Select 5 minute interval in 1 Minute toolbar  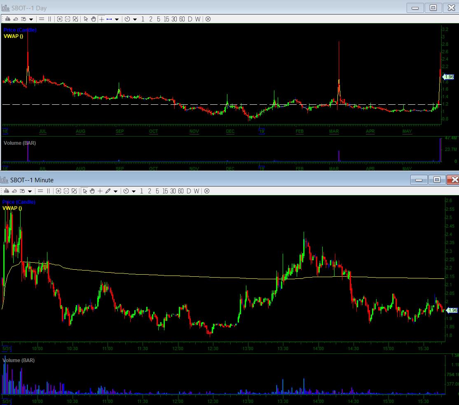pyautogui.click(x=157, y=191)
